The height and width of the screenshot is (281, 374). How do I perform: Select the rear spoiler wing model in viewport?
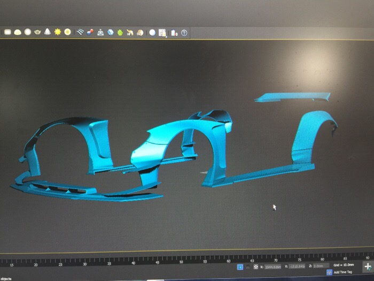point(292,97)
